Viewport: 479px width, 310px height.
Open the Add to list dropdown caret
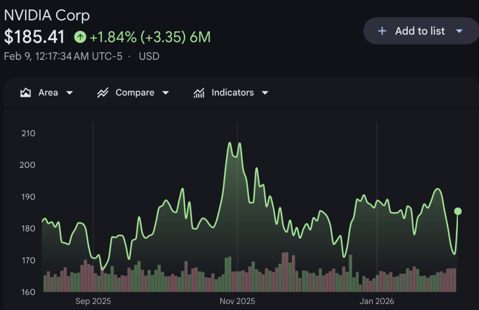[459, 31]
